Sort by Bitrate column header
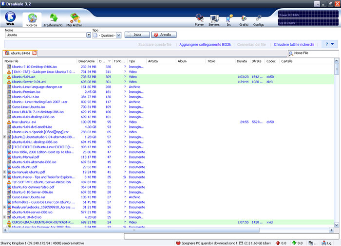The width and height of the screenshot is (341, 246). click(257, 61)
